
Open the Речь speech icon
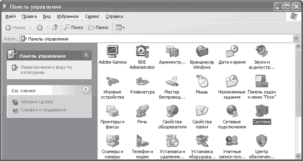pos(142,111)
